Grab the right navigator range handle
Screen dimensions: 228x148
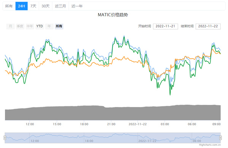click(220, 138)
